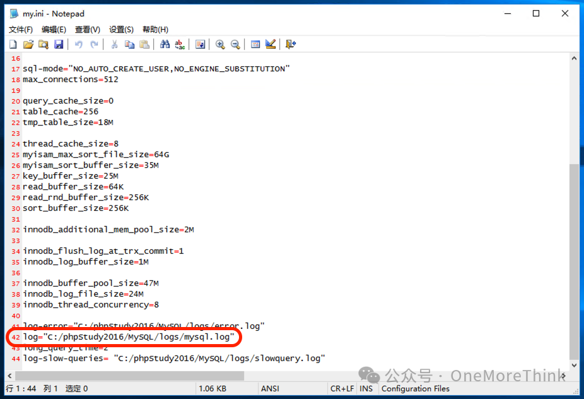Open the 查看(V) menu
Screen dimensions: 584x399
pyautogui.click(x=86, y=29)
